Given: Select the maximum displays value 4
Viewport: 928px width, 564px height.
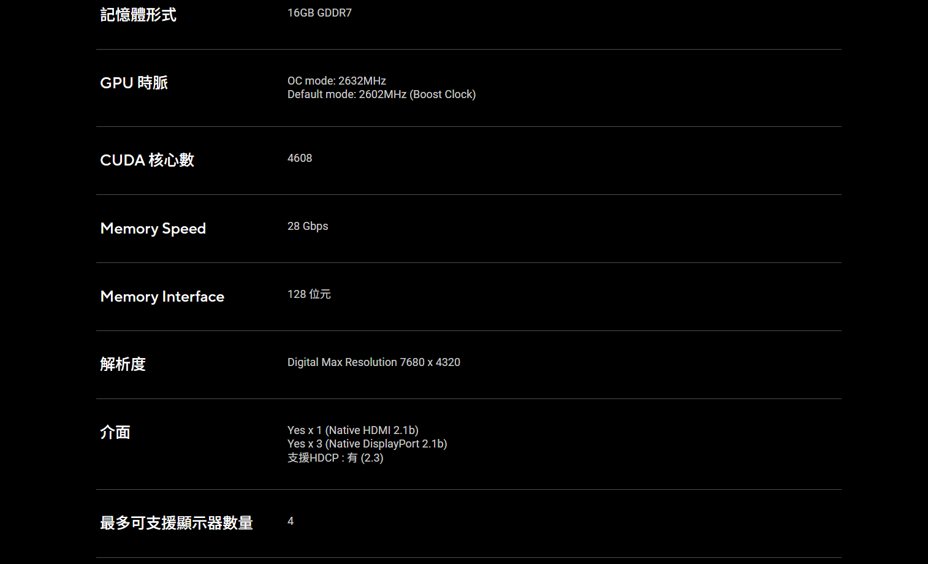Looking at the screenshot, I should [x=291, y=521].
